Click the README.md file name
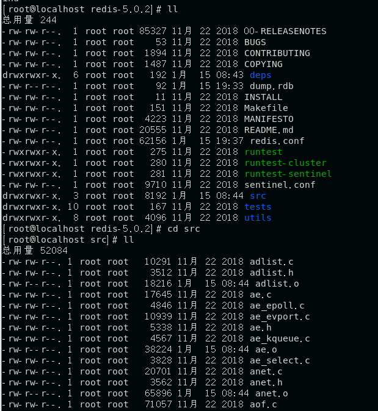This screenshot has height=411, width=378. (x=269, y=130)
